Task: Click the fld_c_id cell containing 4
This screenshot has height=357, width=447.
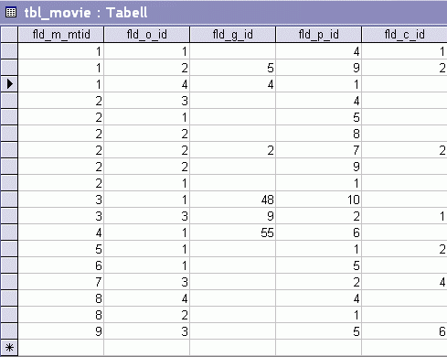Action: [x=404, y=282]
